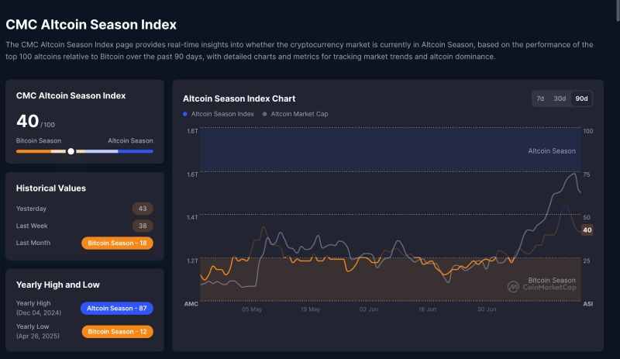Viewport: 620px width, 359px height.
Task: Click the Altcoin Season slider label
Action: [130, 140]
